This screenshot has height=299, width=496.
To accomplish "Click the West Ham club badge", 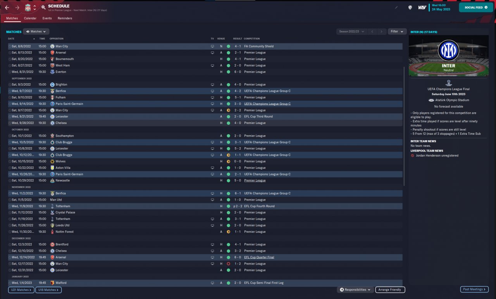I will pyautogui.click(x=52, y=65).
